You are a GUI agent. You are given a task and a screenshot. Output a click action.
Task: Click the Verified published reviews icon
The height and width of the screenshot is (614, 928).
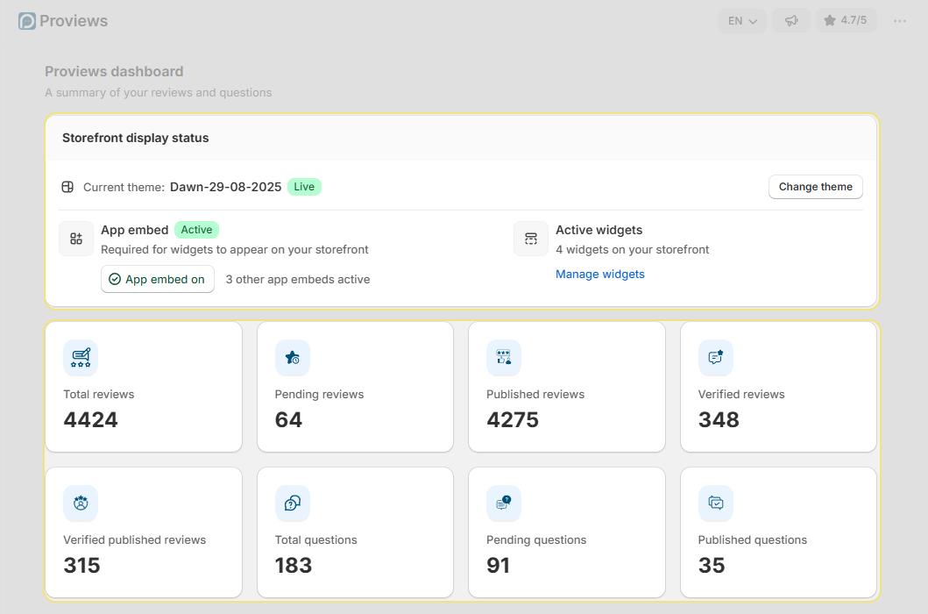(x=81, y=503)
